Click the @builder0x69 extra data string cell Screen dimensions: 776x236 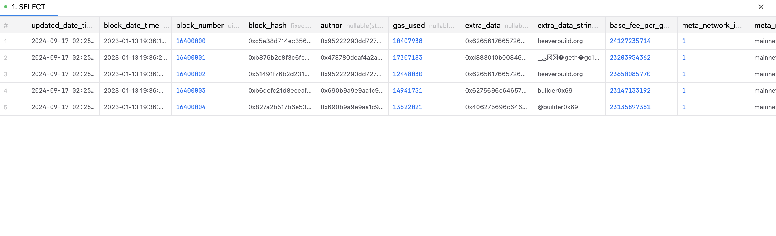(x=558, y=107)
